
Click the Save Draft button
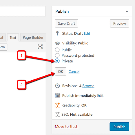[x=67, y=23]
